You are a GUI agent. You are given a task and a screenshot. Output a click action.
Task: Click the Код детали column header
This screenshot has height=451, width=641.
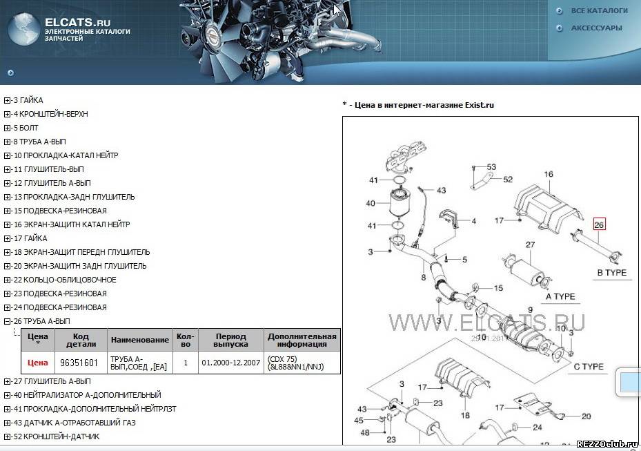pyautogui.click(x=81, y=340)
